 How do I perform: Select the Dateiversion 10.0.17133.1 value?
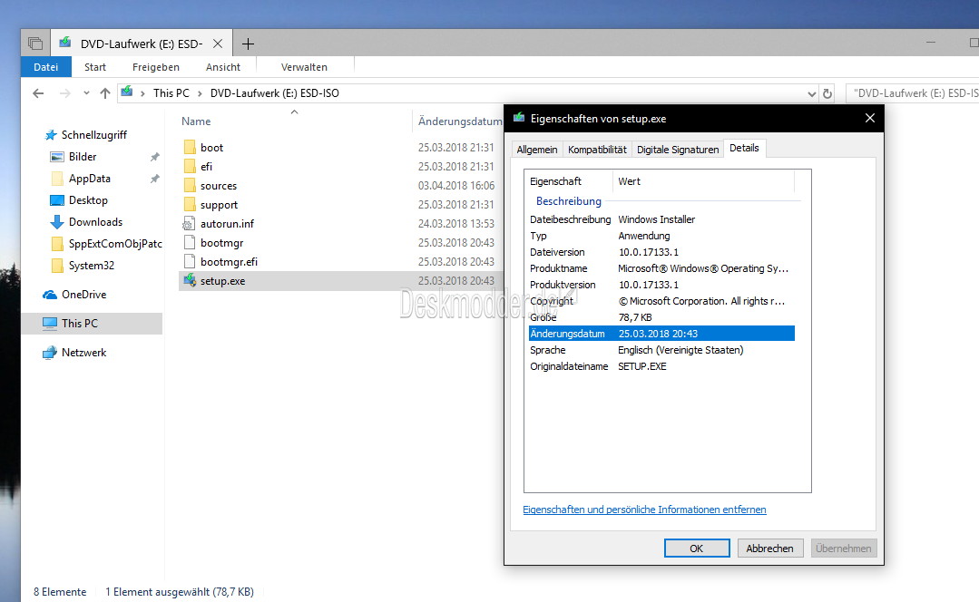648,252
